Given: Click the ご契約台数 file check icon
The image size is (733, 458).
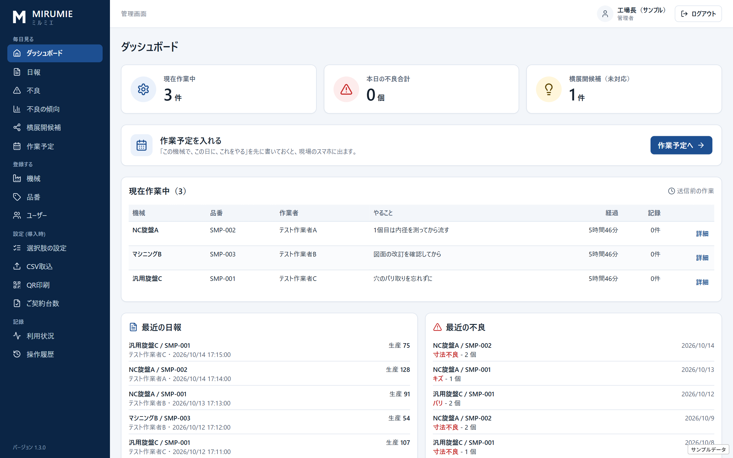Looking at the screenshot, I should point(17,303).
